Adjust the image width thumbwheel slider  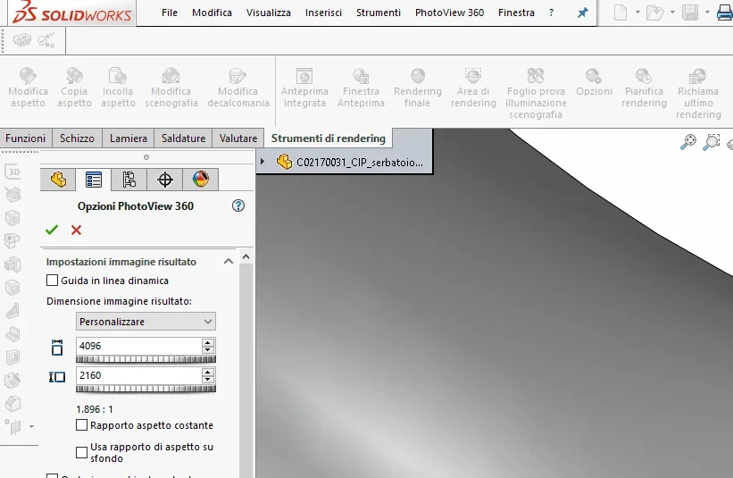click(146, 359)
